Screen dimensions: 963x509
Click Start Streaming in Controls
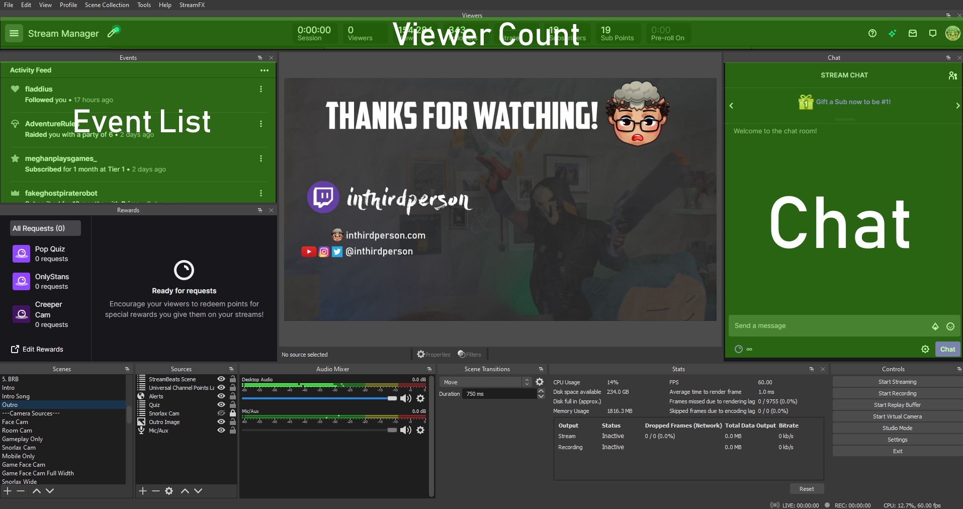click(897, 382)
